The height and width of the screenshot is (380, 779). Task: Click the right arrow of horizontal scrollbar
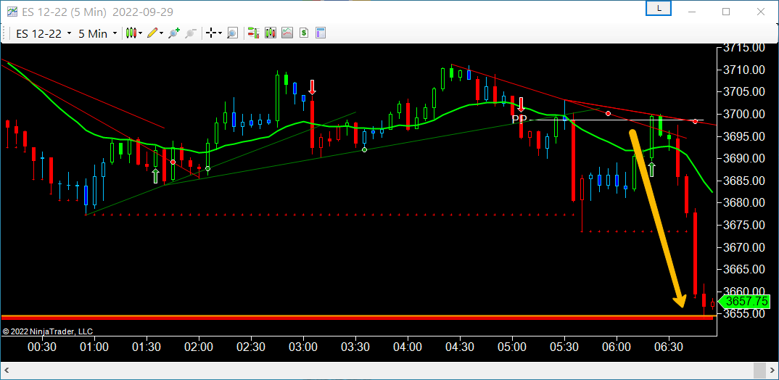(x=773, y=370)
